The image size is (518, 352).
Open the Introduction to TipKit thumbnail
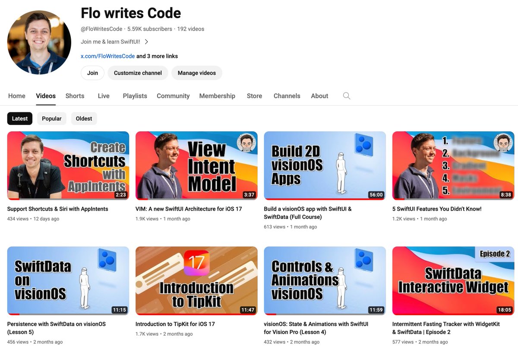[196, 281]
